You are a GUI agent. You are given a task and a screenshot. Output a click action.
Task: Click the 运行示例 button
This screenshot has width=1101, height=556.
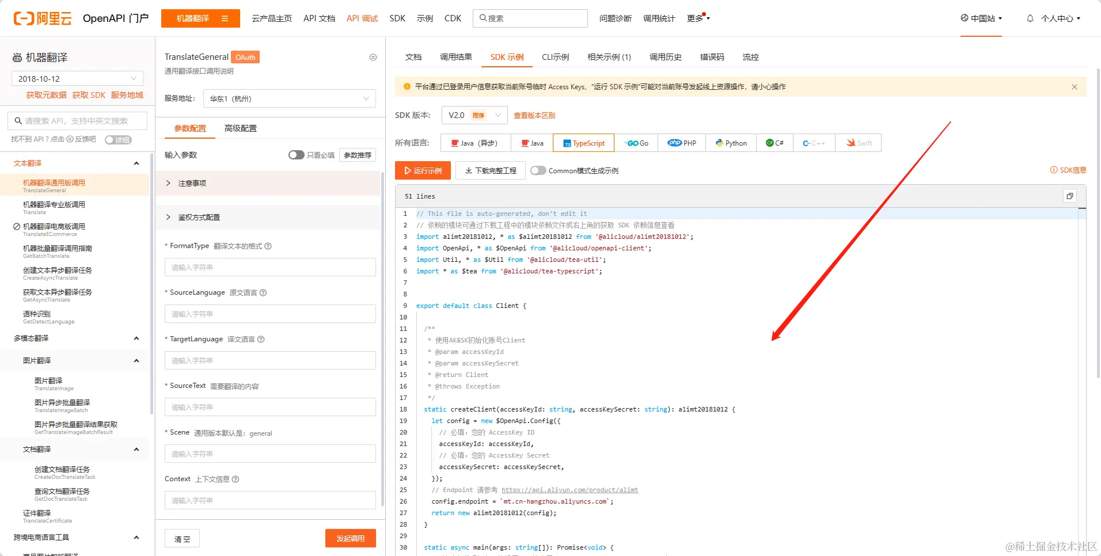[x=423, y=170]
